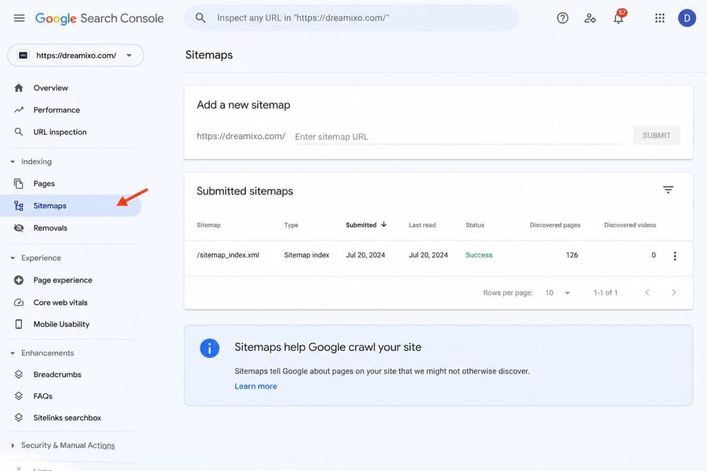Image resolution: width=707 pixels, height=471 pixels.
Task: Go to the previous page of sitemaps
Action: 647,292
